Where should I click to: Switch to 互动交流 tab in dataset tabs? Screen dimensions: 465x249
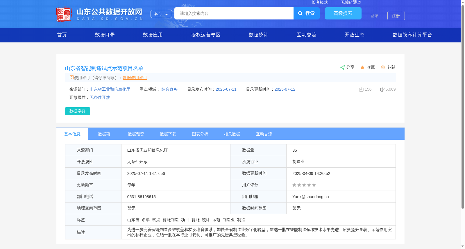[264, 134]
